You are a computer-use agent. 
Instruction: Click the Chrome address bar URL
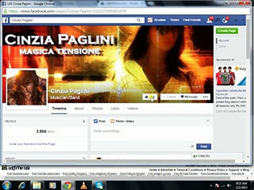click(67, 11)
